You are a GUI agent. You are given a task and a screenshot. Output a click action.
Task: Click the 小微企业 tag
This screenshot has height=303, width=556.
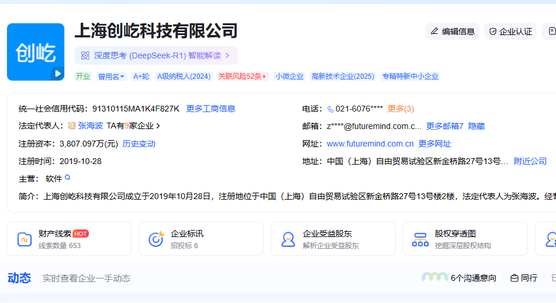point(289,76)
